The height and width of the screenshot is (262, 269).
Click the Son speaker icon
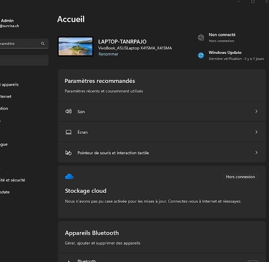click(68, 112)
